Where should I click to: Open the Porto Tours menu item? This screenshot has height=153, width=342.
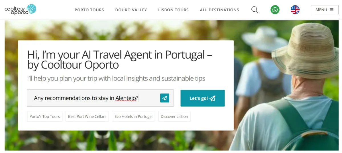89,10
